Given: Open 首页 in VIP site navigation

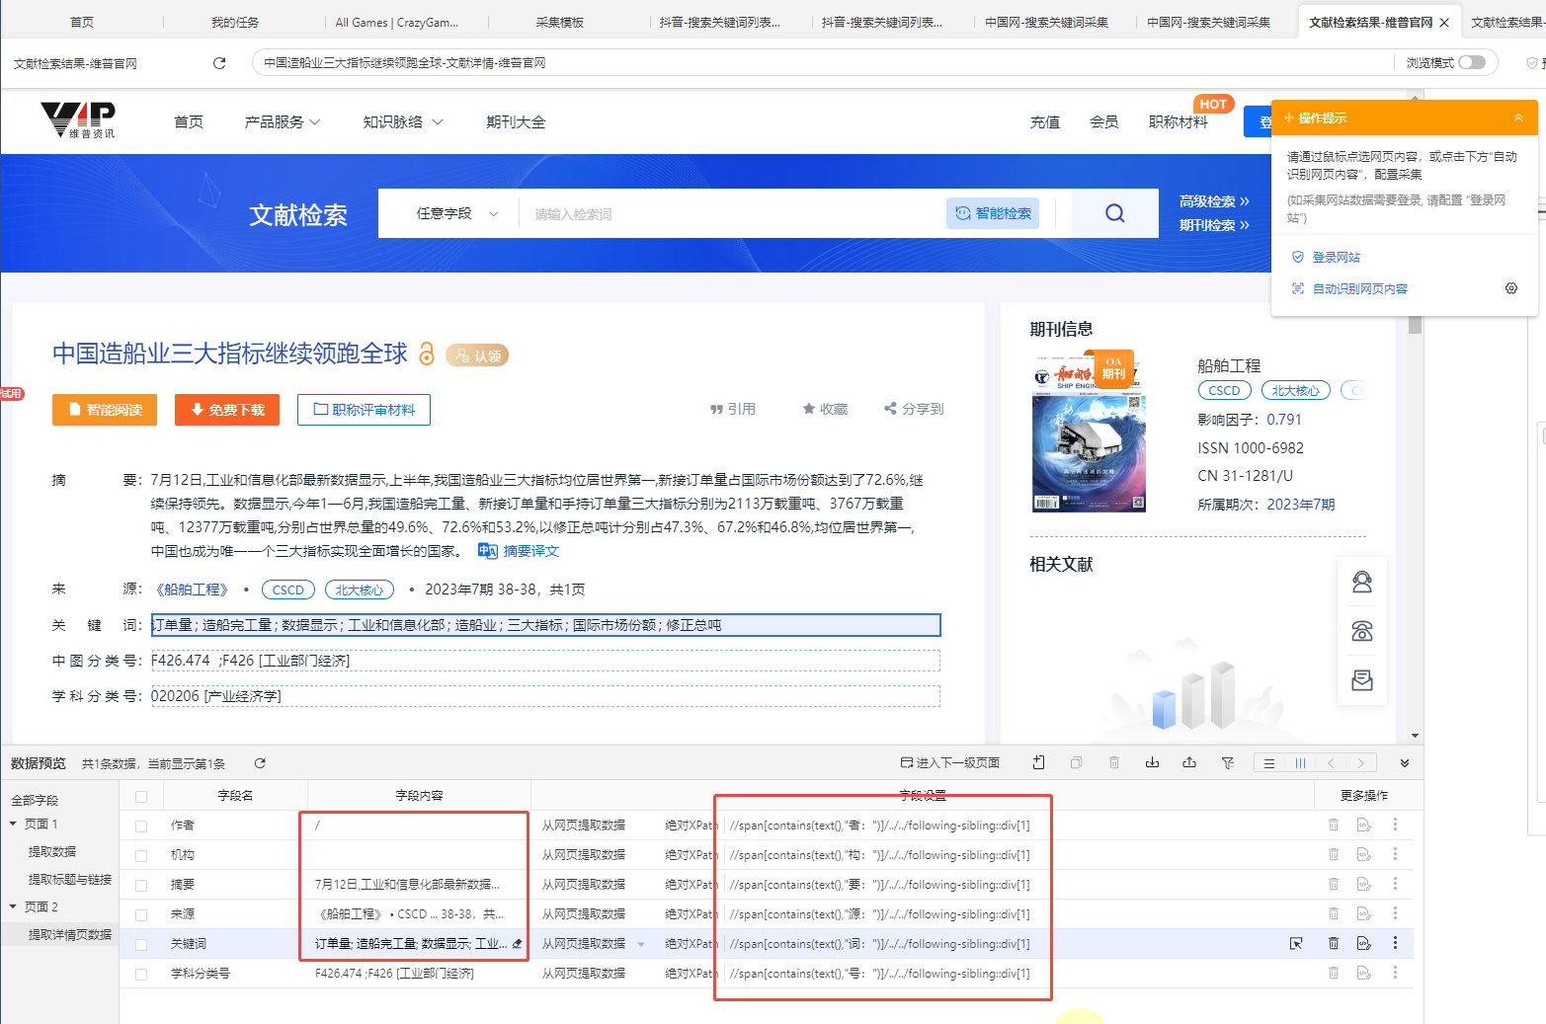Looking at the screenshot, I should [x=189, y=121].
